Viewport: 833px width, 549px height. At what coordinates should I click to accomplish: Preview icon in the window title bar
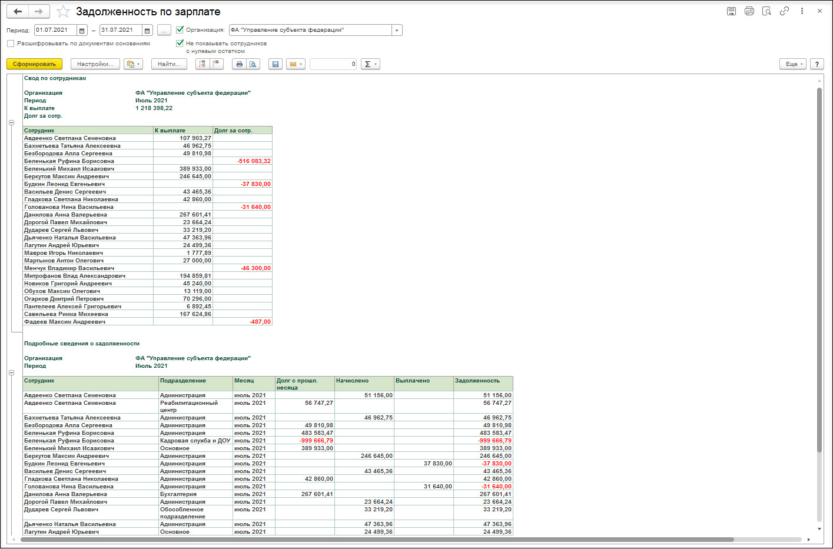tap(766, 11)
